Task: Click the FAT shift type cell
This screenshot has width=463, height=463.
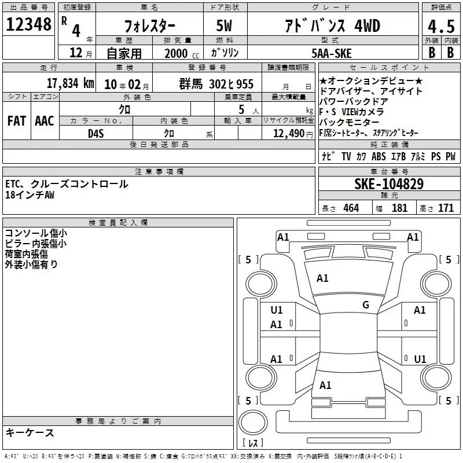Action: (16, 121)
